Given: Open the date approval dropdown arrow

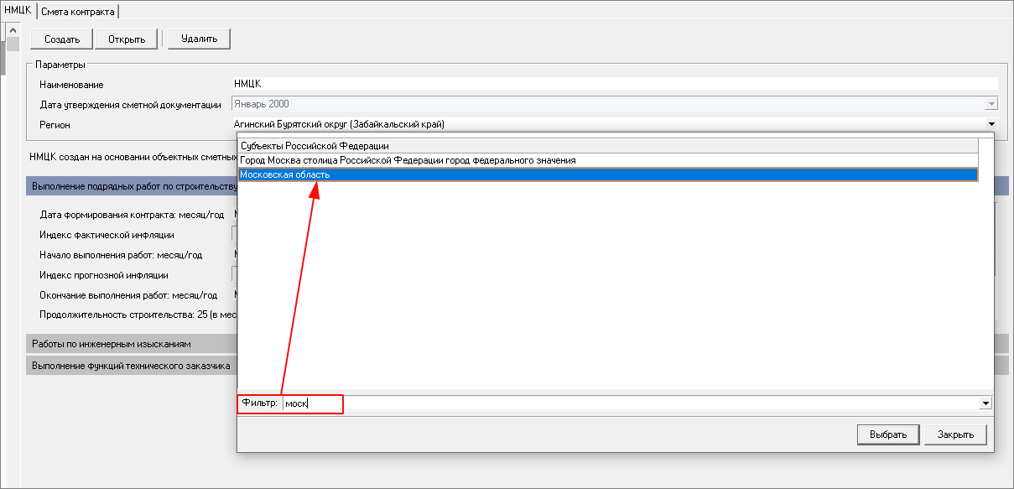Looking at the screenshot, I should pyautogui.click(x=991, y=104).
